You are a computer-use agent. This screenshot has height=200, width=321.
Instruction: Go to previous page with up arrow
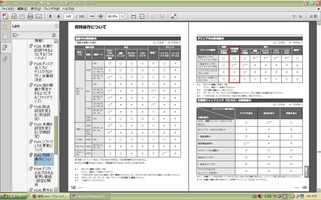(50, 16)
